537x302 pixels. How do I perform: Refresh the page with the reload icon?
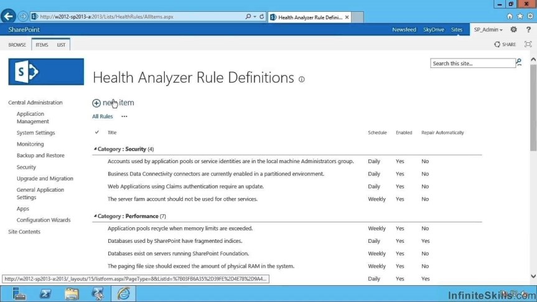[261, 16]
